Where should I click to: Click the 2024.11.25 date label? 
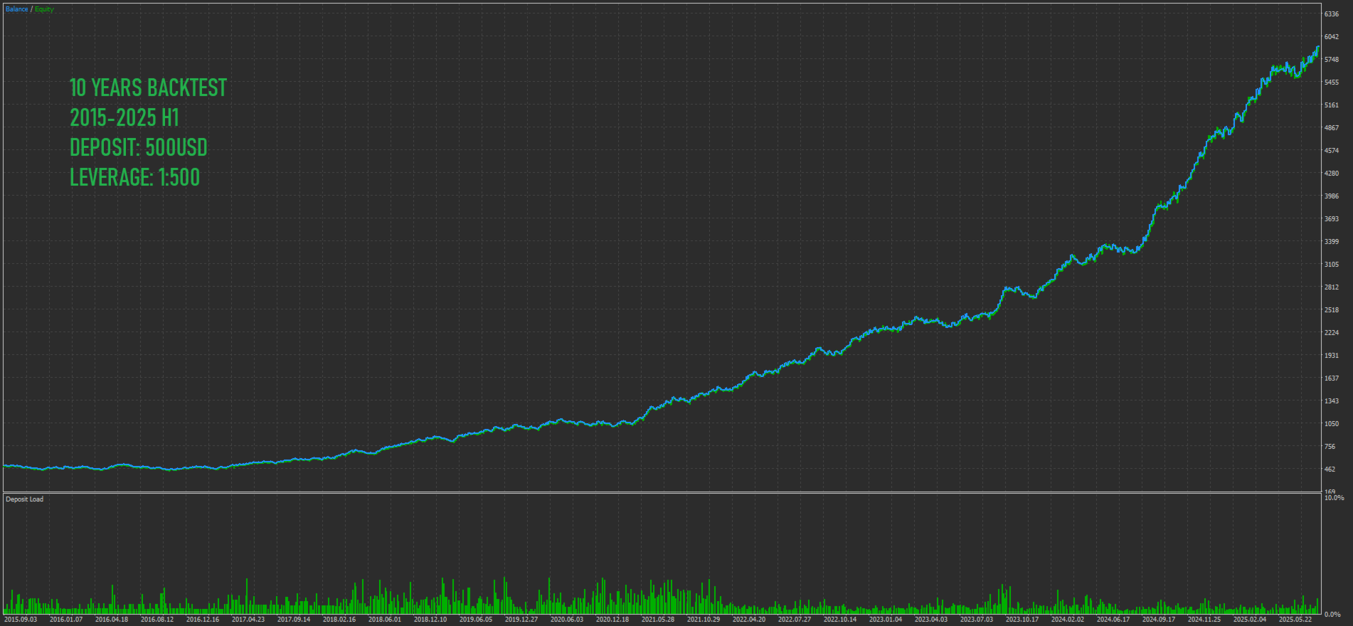click(1204, 620)
